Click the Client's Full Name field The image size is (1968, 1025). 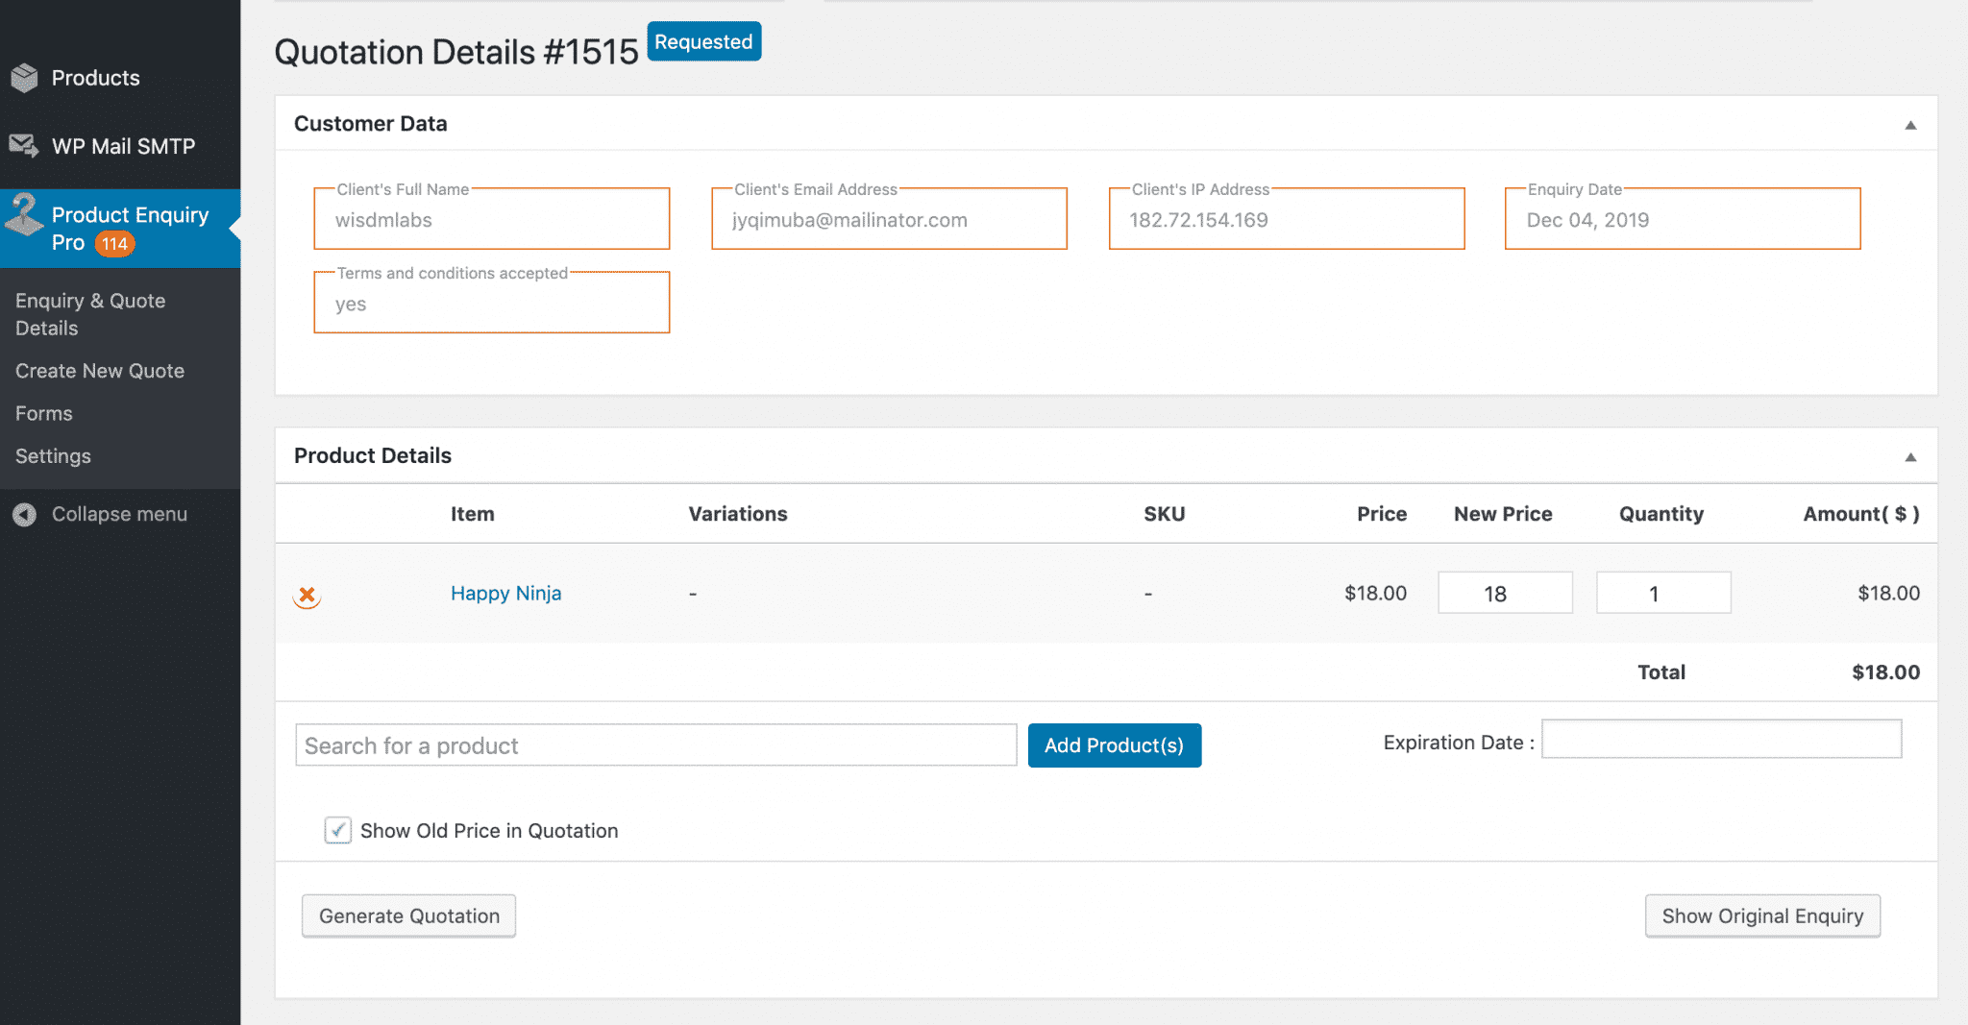point(492,219)
